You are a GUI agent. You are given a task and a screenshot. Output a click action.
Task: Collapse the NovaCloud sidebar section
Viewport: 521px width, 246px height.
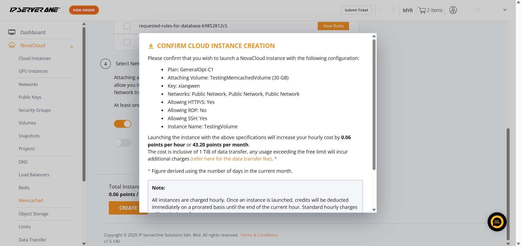tap(72, 47)
